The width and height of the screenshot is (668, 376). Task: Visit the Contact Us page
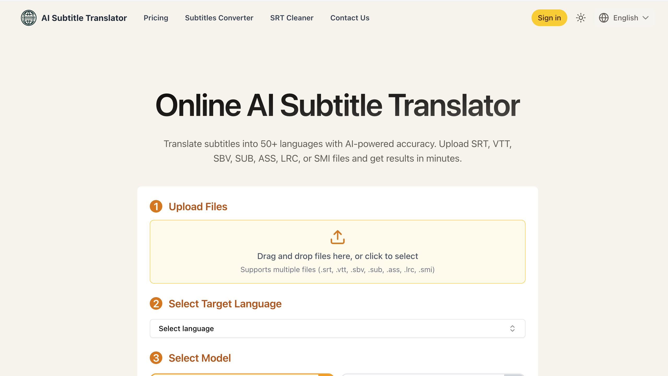click(x=350, y=18)
